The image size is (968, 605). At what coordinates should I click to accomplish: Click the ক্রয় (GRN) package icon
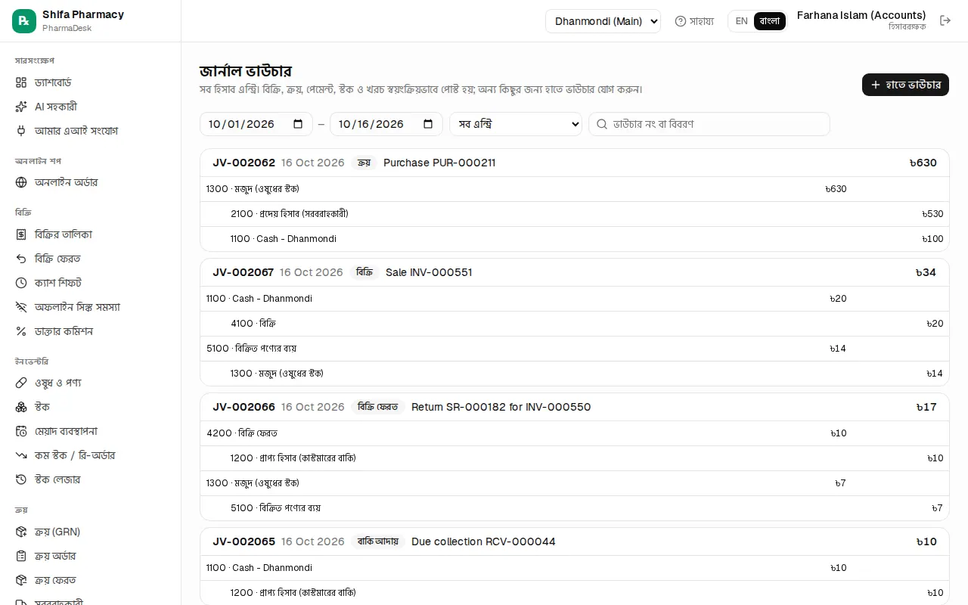[x=21, y=532]
